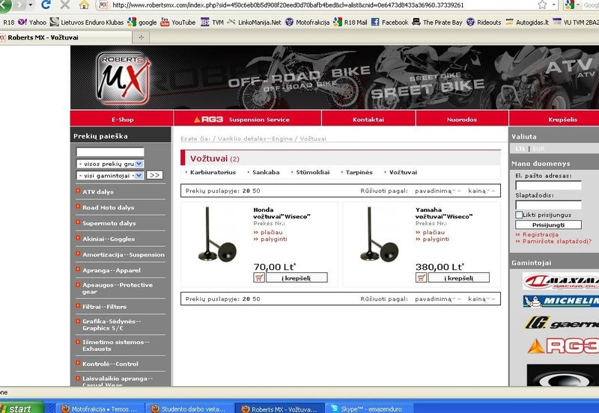599x413 pixels.
Task: Go to browser home page icon
Action: tap(84, 5)
